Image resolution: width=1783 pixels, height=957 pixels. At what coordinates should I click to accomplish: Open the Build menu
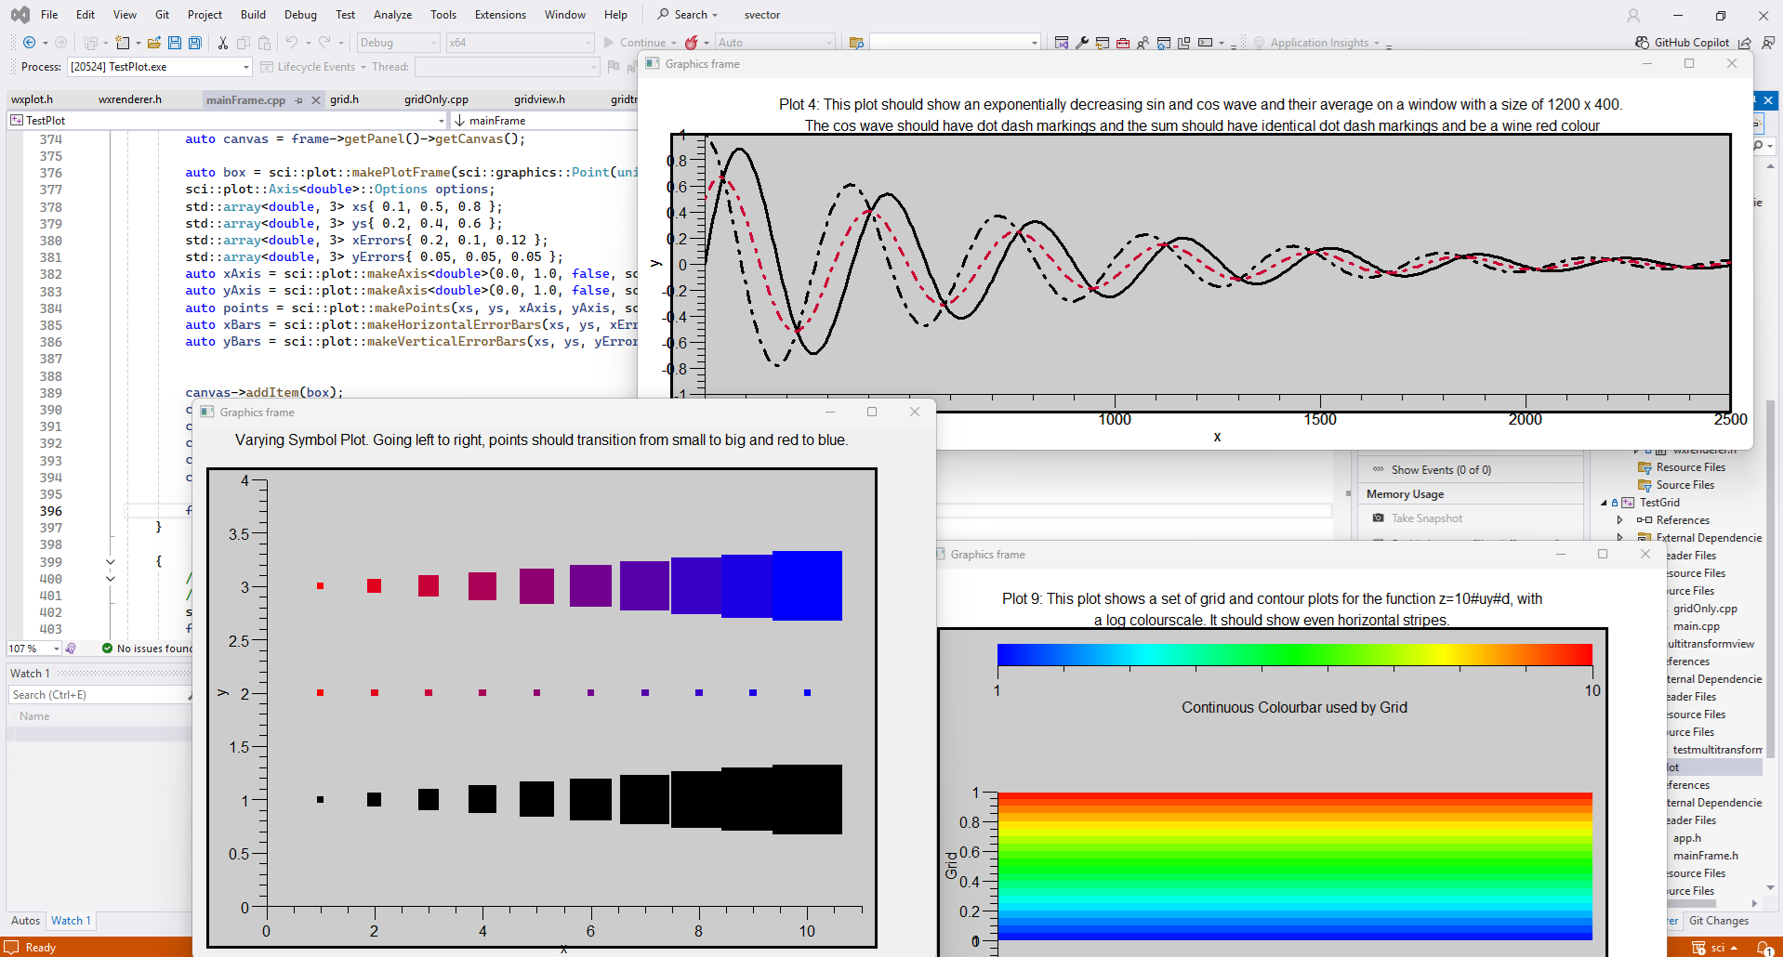[253, 15]
